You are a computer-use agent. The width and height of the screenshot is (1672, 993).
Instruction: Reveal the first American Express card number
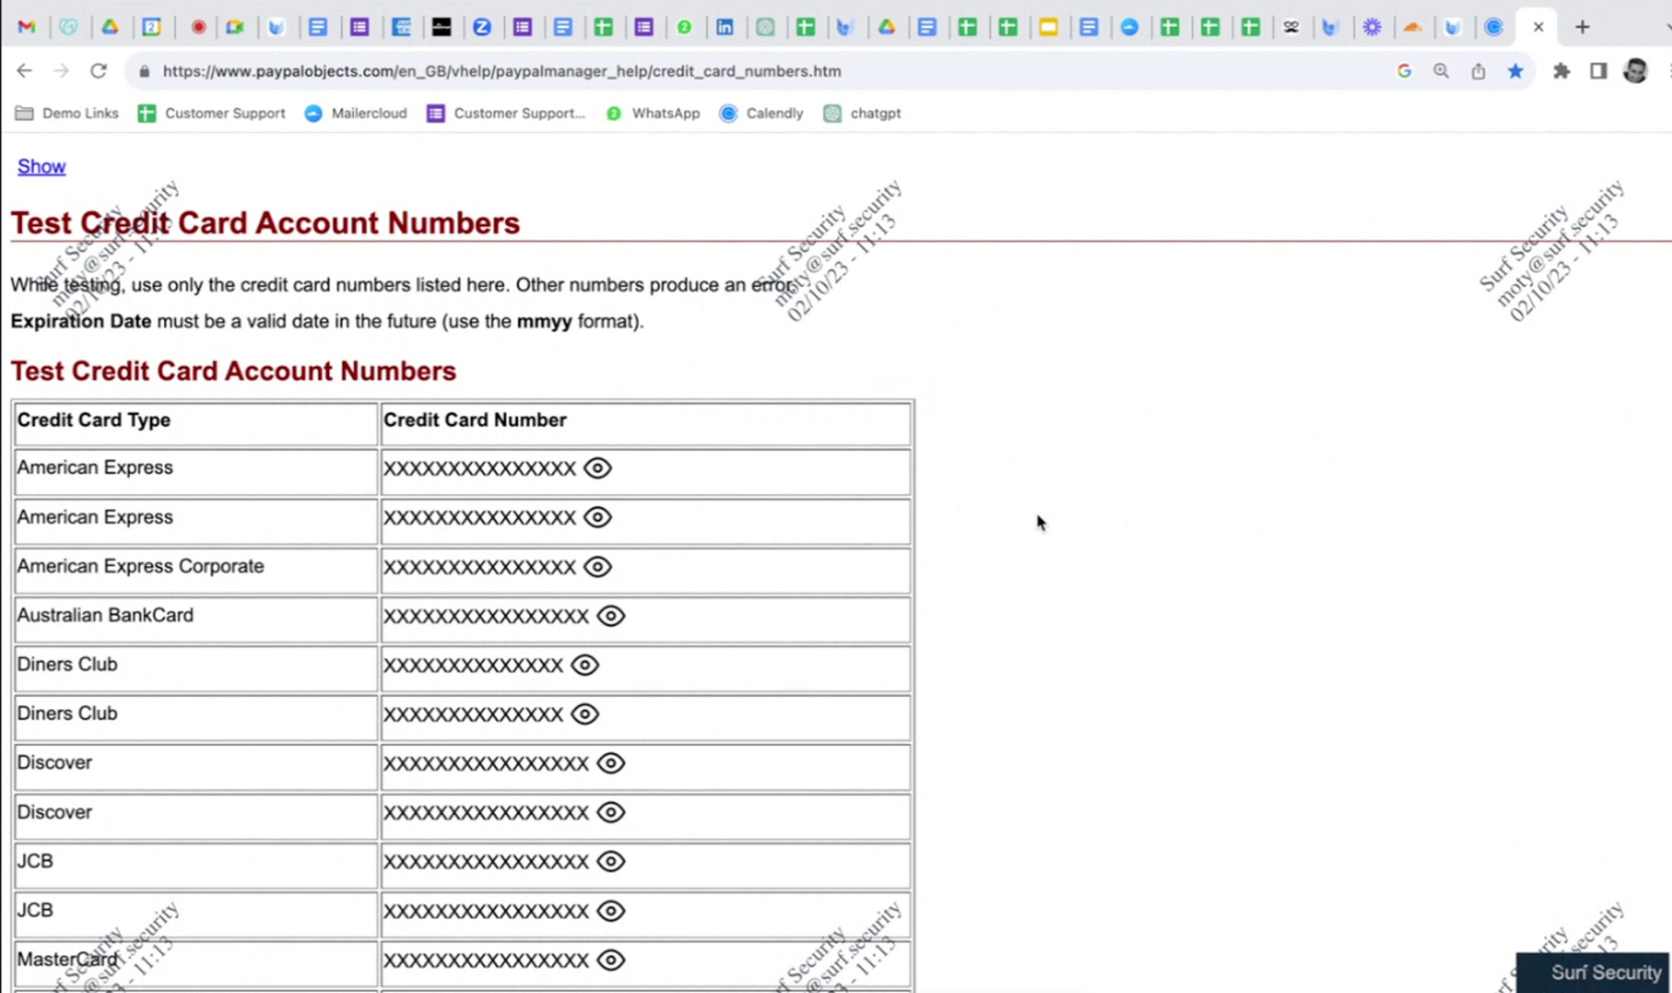point(598,468)
